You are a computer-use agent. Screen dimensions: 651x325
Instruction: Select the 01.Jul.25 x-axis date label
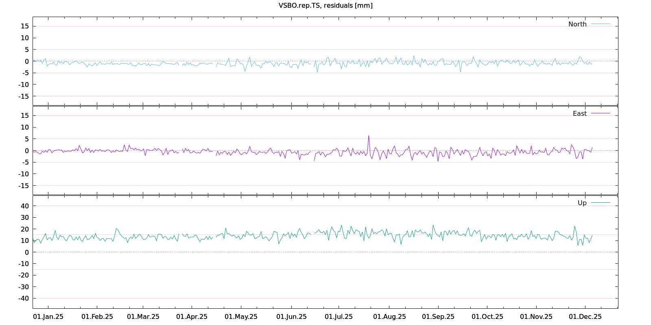point(339,316)
